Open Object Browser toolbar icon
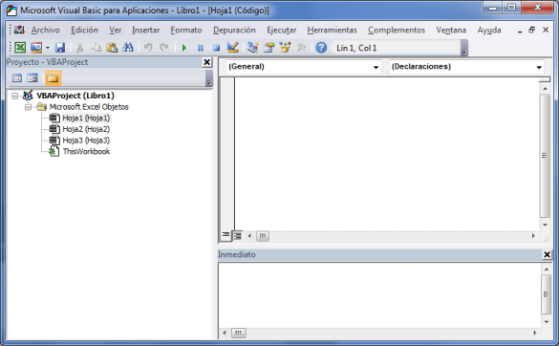Image resolution: width=559 pixels, height=346 pixels. pyautogui.click(x=285, y=48)
